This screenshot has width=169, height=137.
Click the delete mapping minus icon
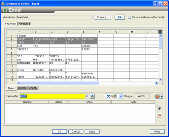(159, 115)
